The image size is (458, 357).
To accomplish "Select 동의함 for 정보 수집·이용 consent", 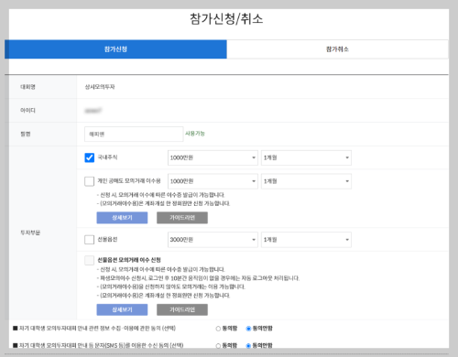I will (x=218, y=329).
